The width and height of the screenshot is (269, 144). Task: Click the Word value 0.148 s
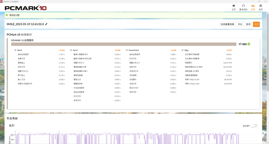(x=62, y=59)
